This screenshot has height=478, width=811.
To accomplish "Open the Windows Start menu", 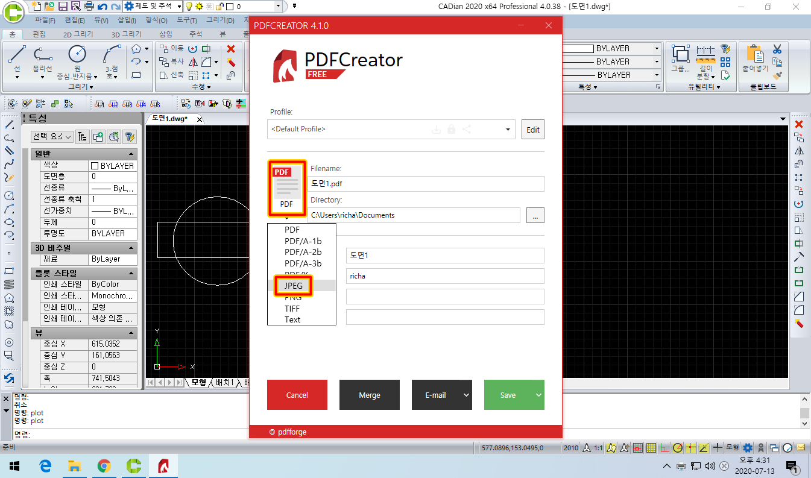I will pos(14,465).
